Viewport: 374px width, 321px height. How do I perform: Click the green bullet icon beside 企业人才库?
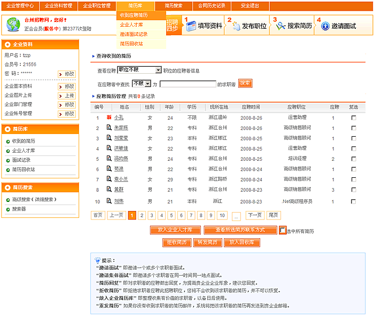point(7,151)
